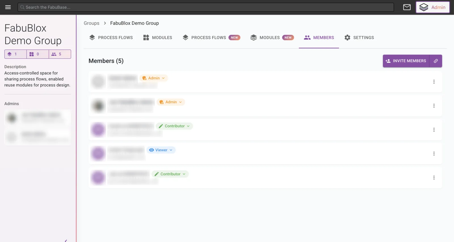
Task: Open more options for Viewer row
Action: coord(434,154)
